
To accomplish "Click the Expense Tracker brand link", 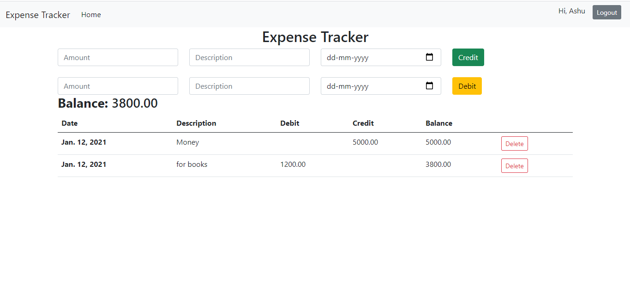I will (37, 14).
